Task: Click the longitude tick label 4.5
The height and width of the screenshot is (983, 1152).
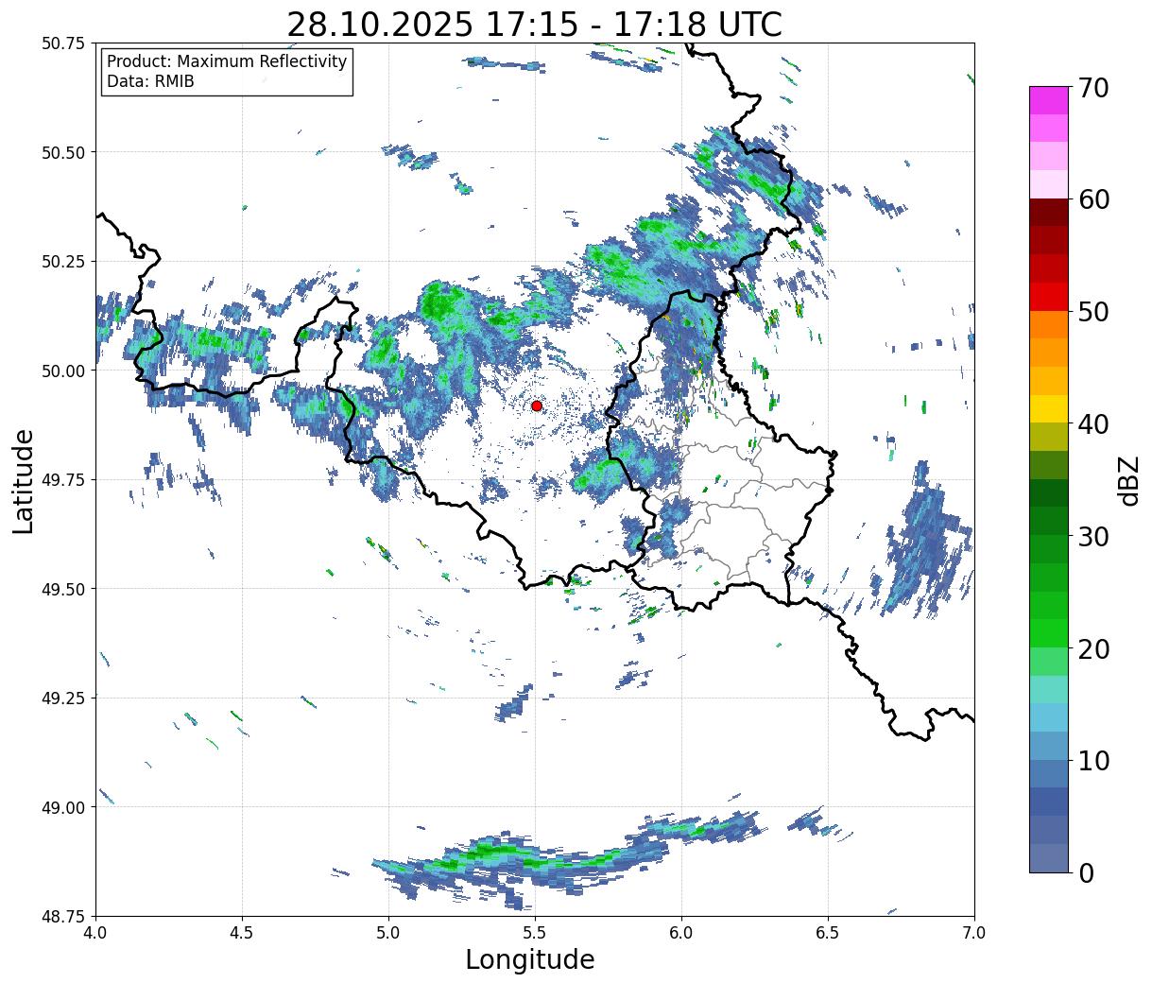Action: [242, 932]
